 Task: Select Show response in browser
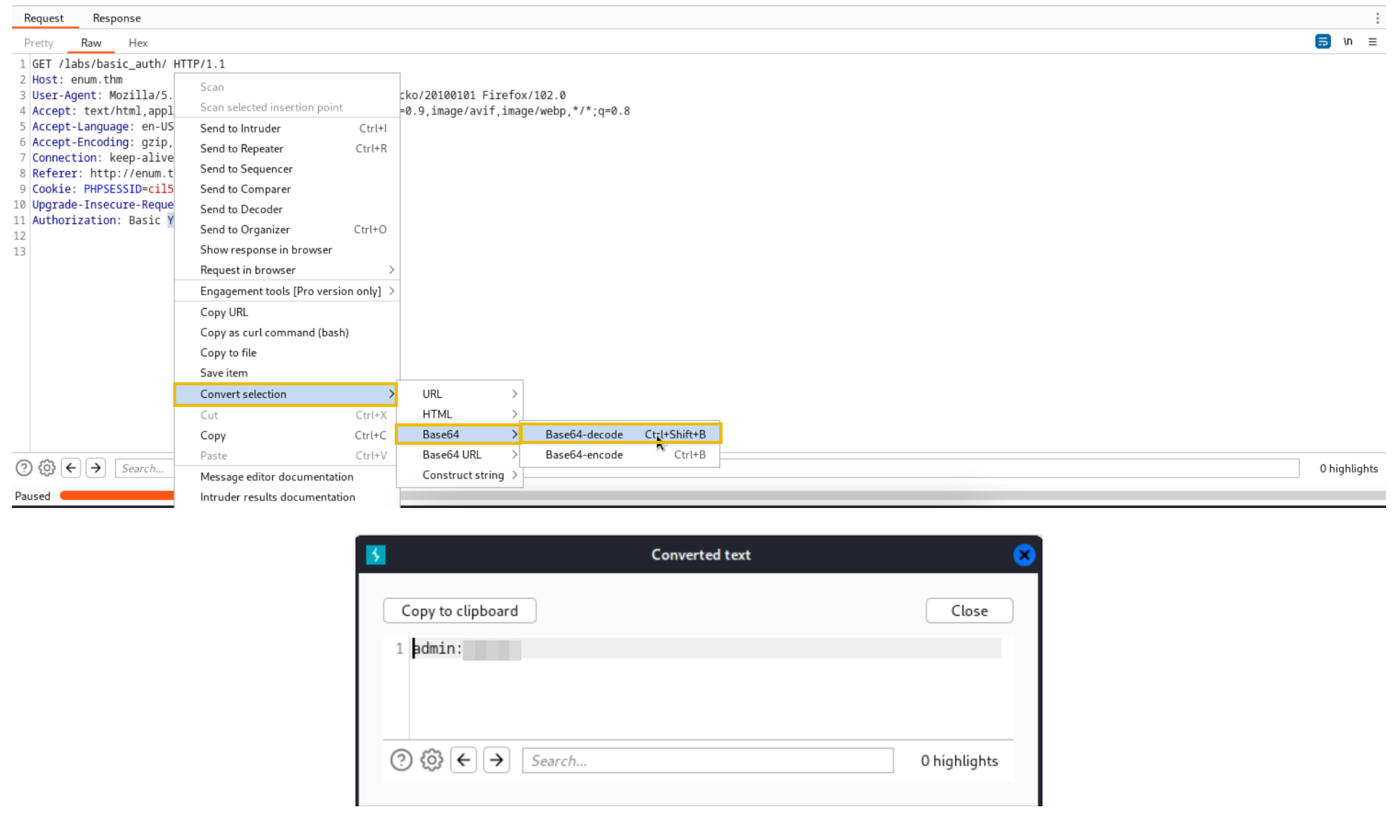[x=287, y=249]
